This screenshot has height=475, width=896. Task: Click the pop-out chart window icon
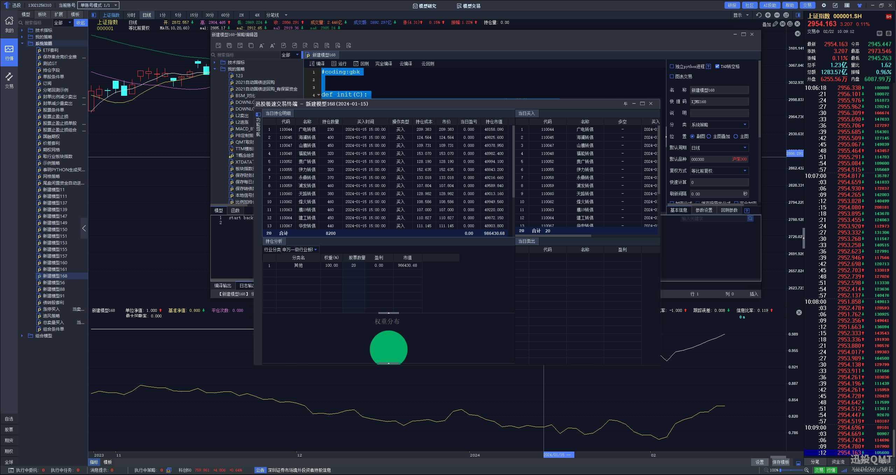point(786,15)
